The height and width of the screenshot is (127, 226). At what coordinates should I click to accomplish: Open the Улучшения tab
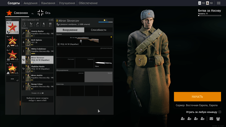[67, 3]
